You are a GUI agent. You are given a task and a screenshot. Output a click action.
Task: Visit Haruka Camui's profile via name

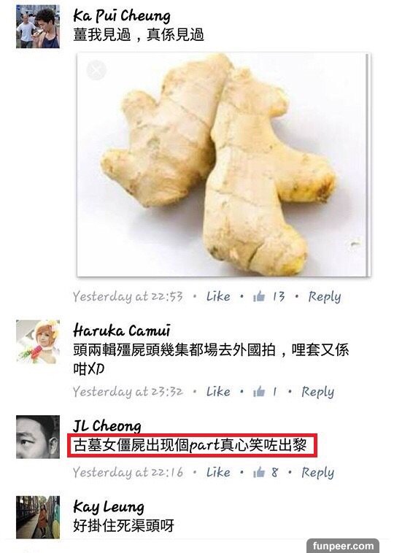[122, 330]
